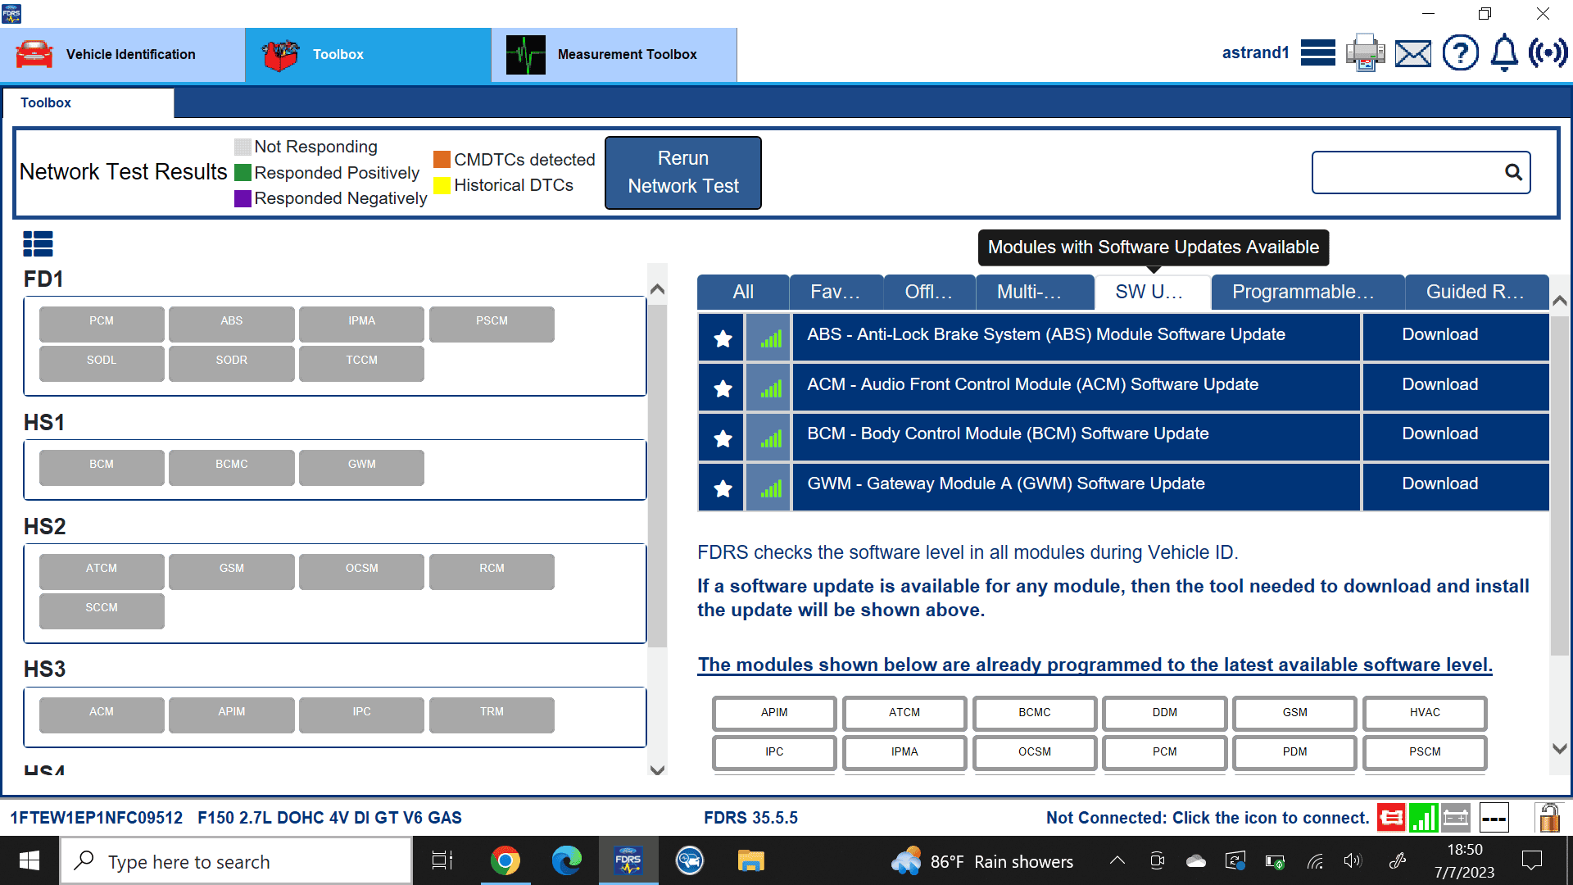
Task: Click the printer icon
Action: tap(1364, 52)
